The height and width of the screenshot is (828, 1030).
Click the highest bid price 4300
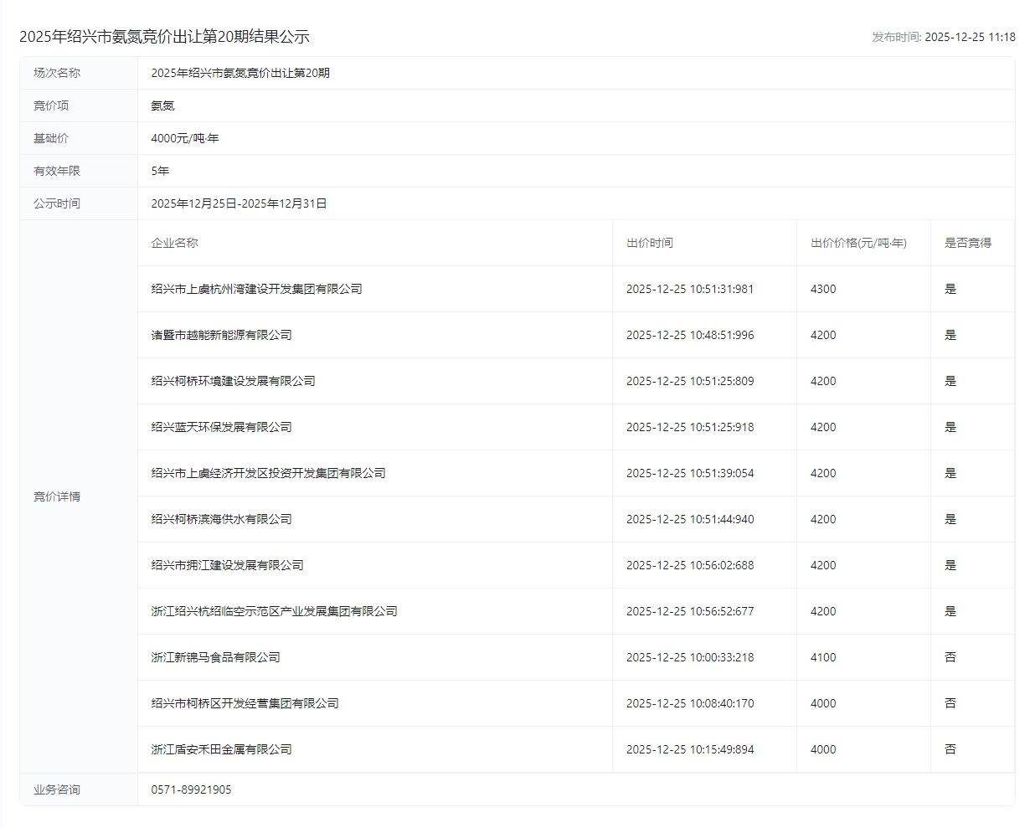pyautogui.click(x=822, y=289)
